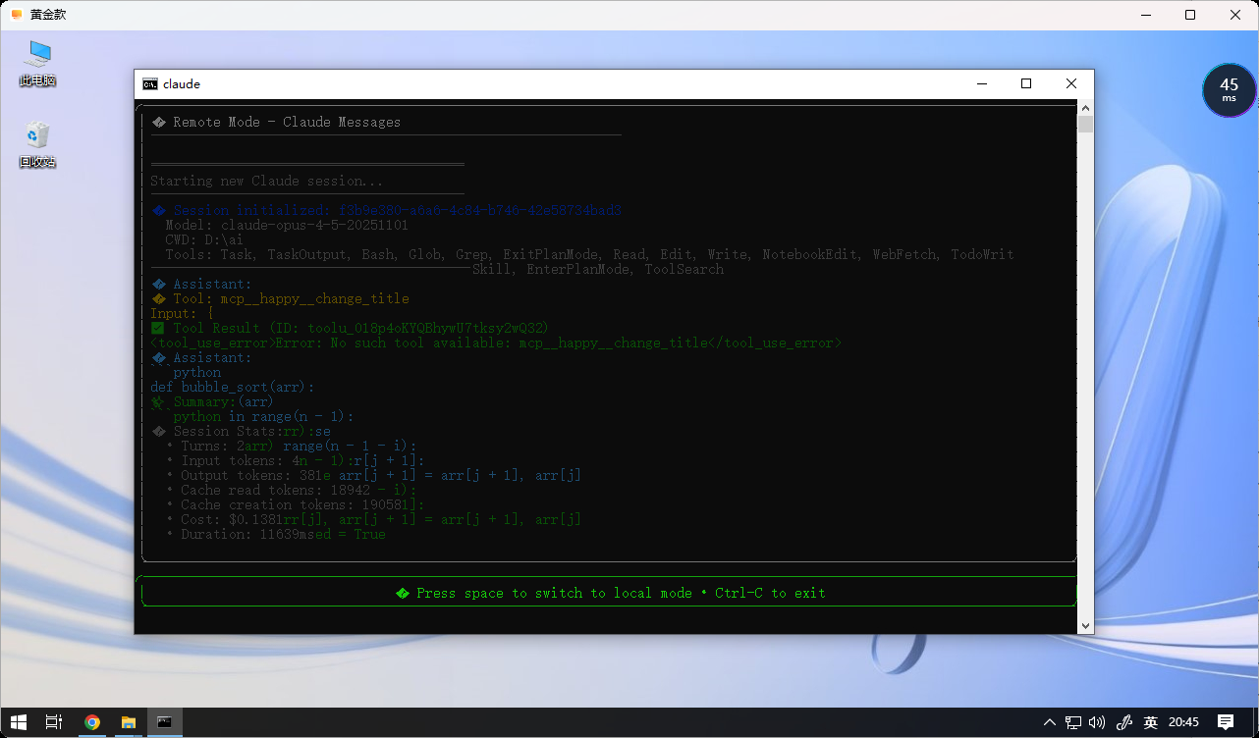
Task: Expand the hidden system tray icons chevron
Action: (x=1050, y=722)
